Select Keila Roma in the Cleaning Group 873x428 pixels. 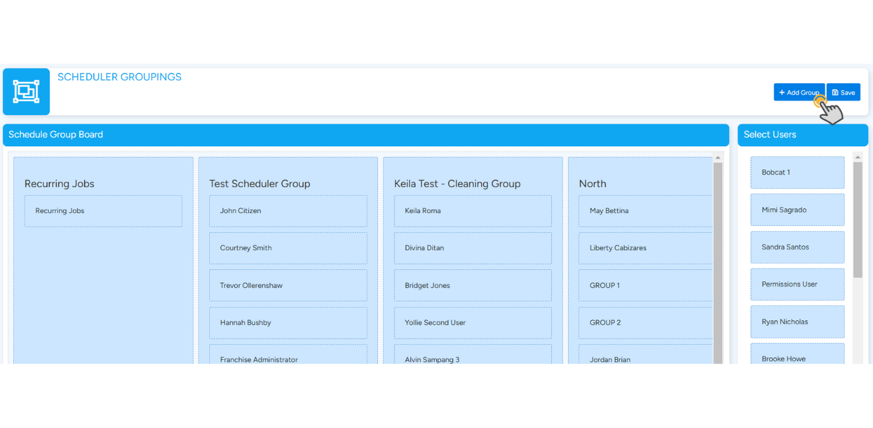coord(473,211)
